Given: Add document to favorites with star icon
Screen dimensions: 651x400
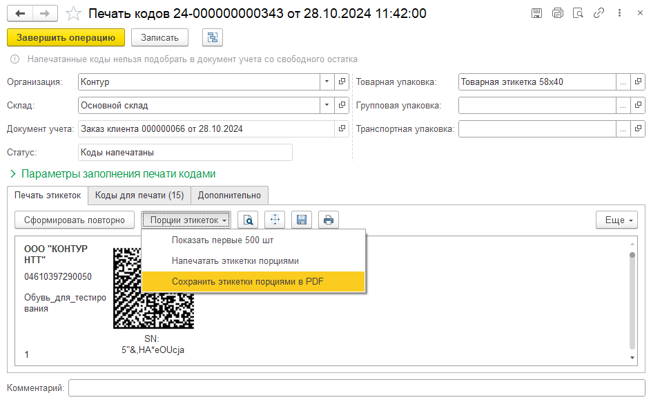Looking at the screenshot, I should click(73, 14).
